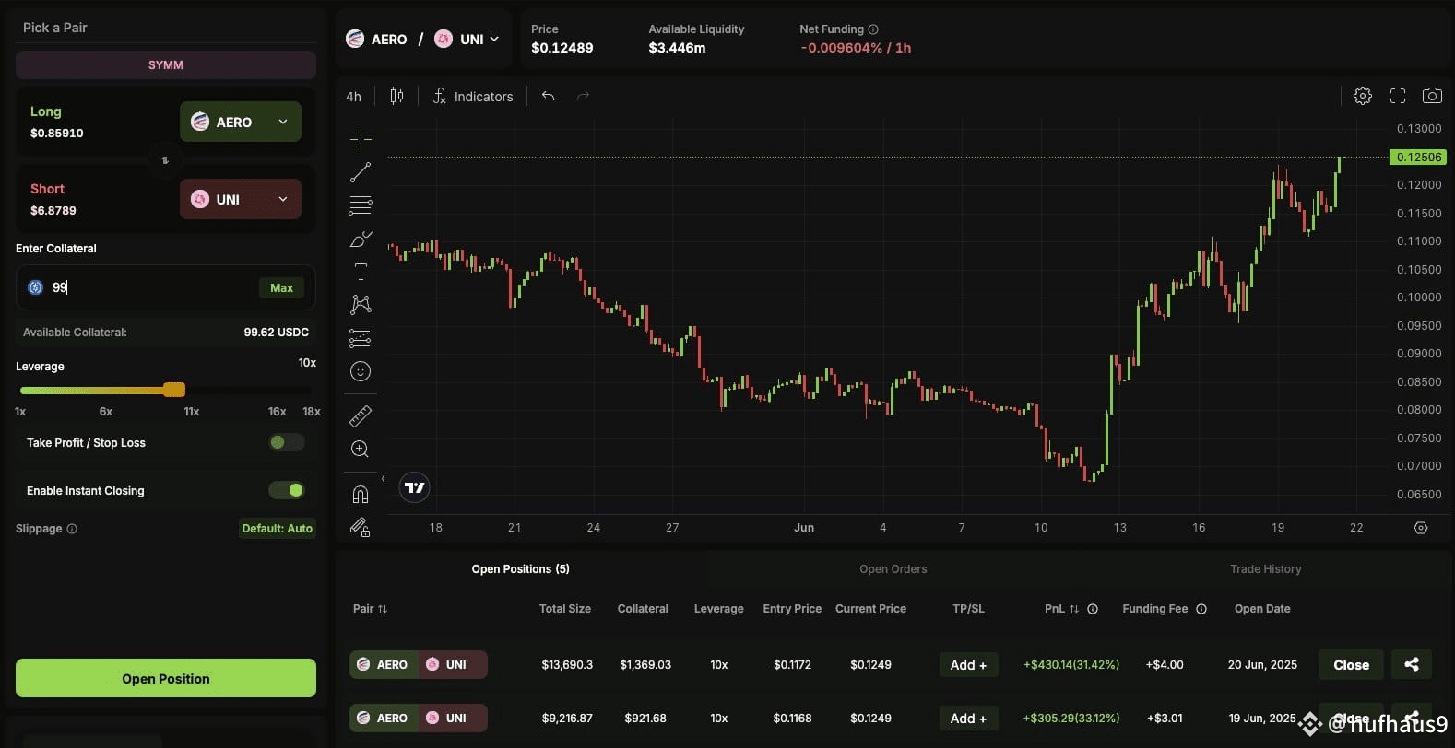Take a chart snapshot with camera icon
This screenshot has height=748, width=1455.
[x=1432, y=96]
